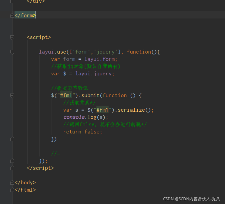This screenshot has width=225, height=204.
Task: Collapse the fold marker beside </form>
Action: pyautogui.click(x=12, y=15)
